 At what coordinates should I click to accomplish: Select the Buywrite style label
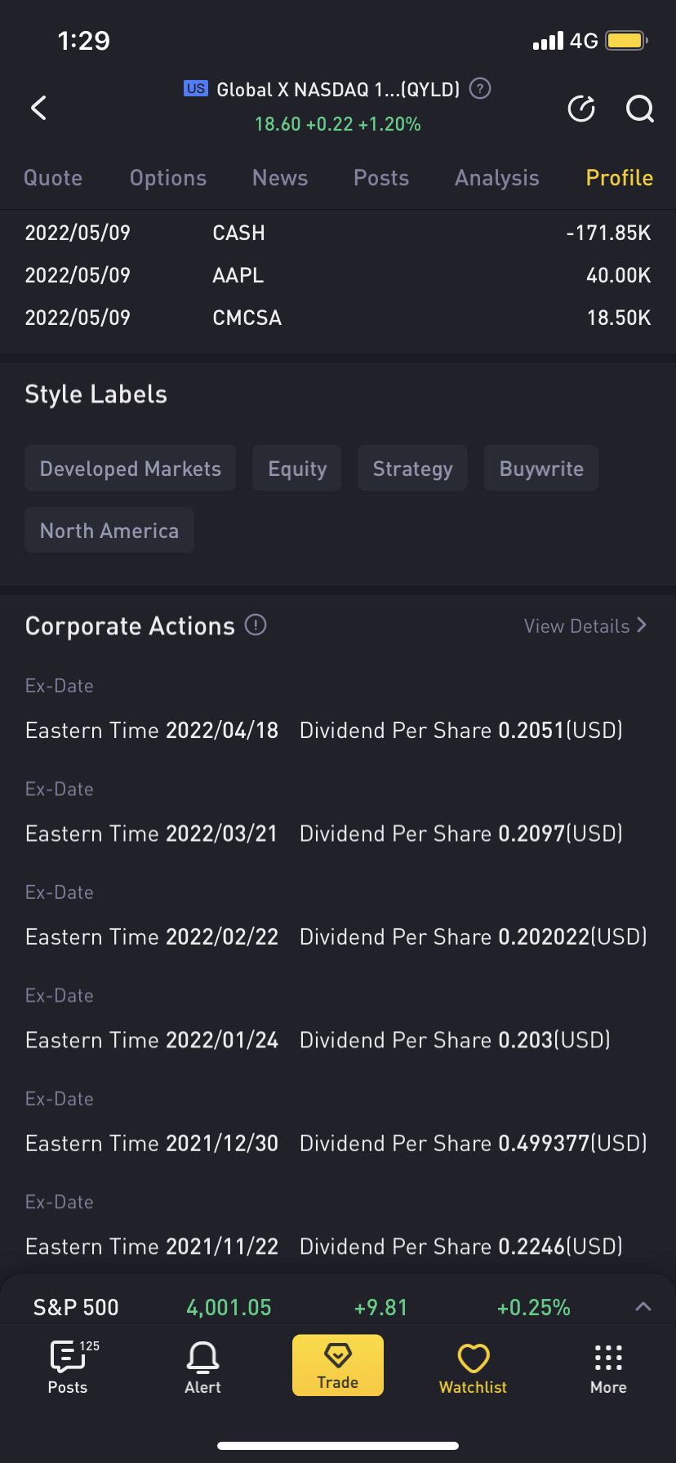[x=541, y=469]
